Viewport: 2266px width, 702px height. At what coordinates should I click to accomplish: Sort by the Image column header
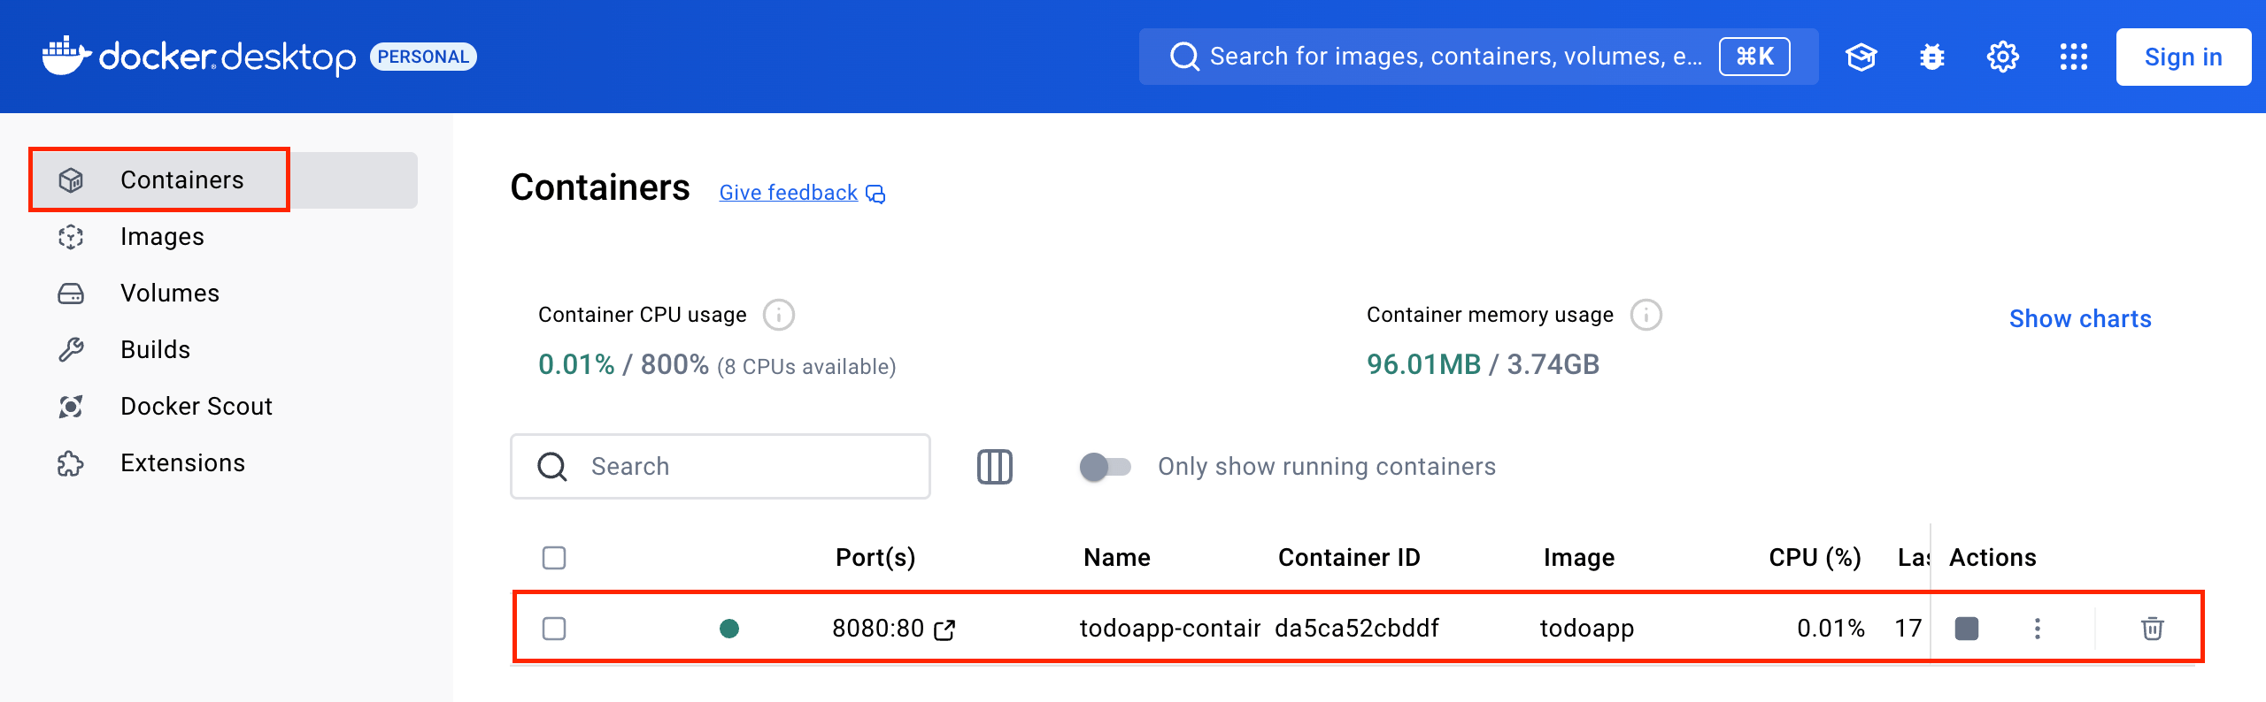tap(1579, 557)
